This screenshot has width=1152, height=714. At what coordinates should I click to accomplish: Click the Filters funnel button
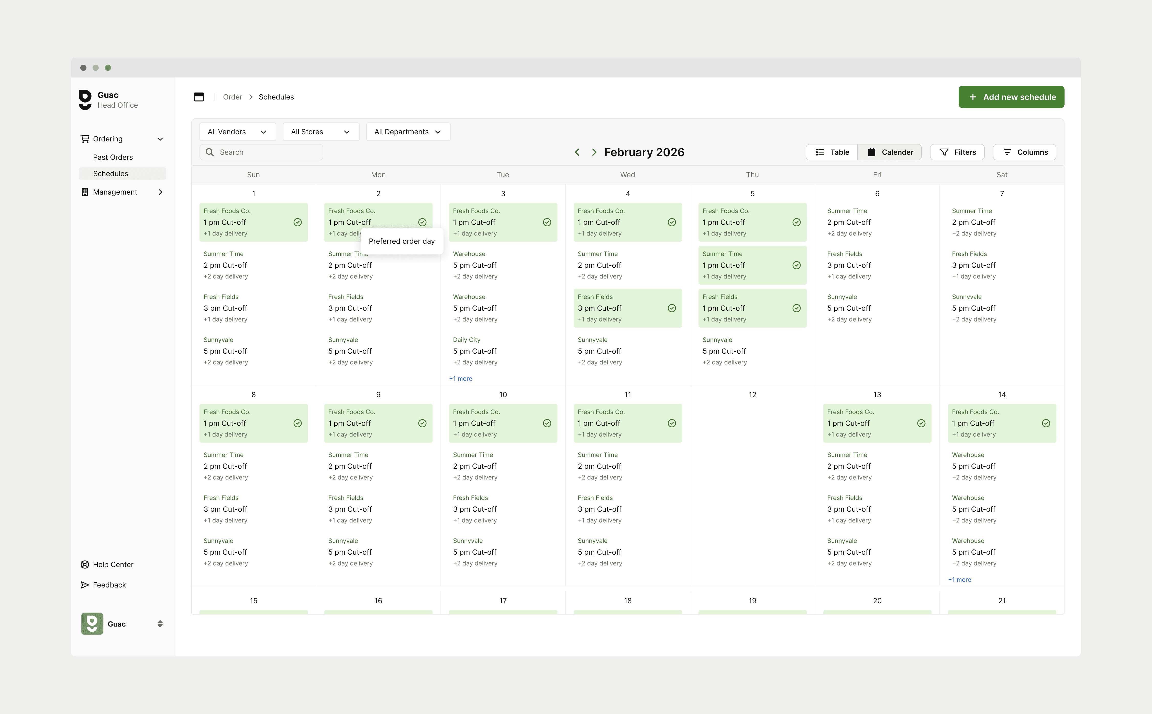[x=957, y=152]
